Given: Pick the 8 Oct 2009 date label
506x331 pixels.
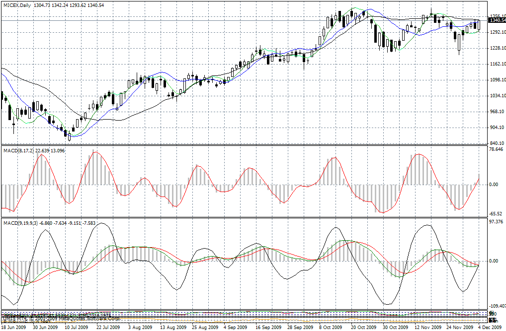Looking at the screenshot, I should (330, 328).
